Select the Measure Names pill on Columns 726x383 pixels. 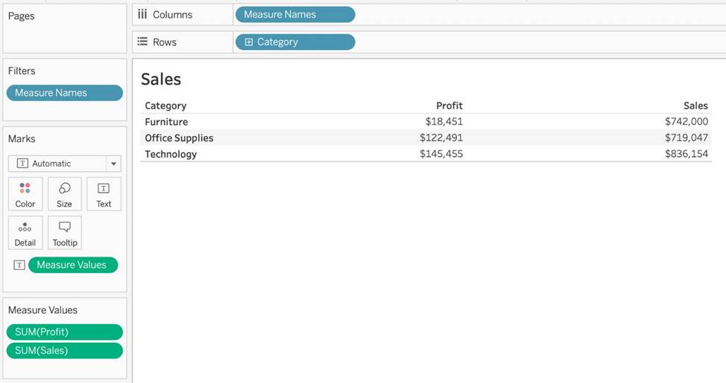(x=294, y=14)
